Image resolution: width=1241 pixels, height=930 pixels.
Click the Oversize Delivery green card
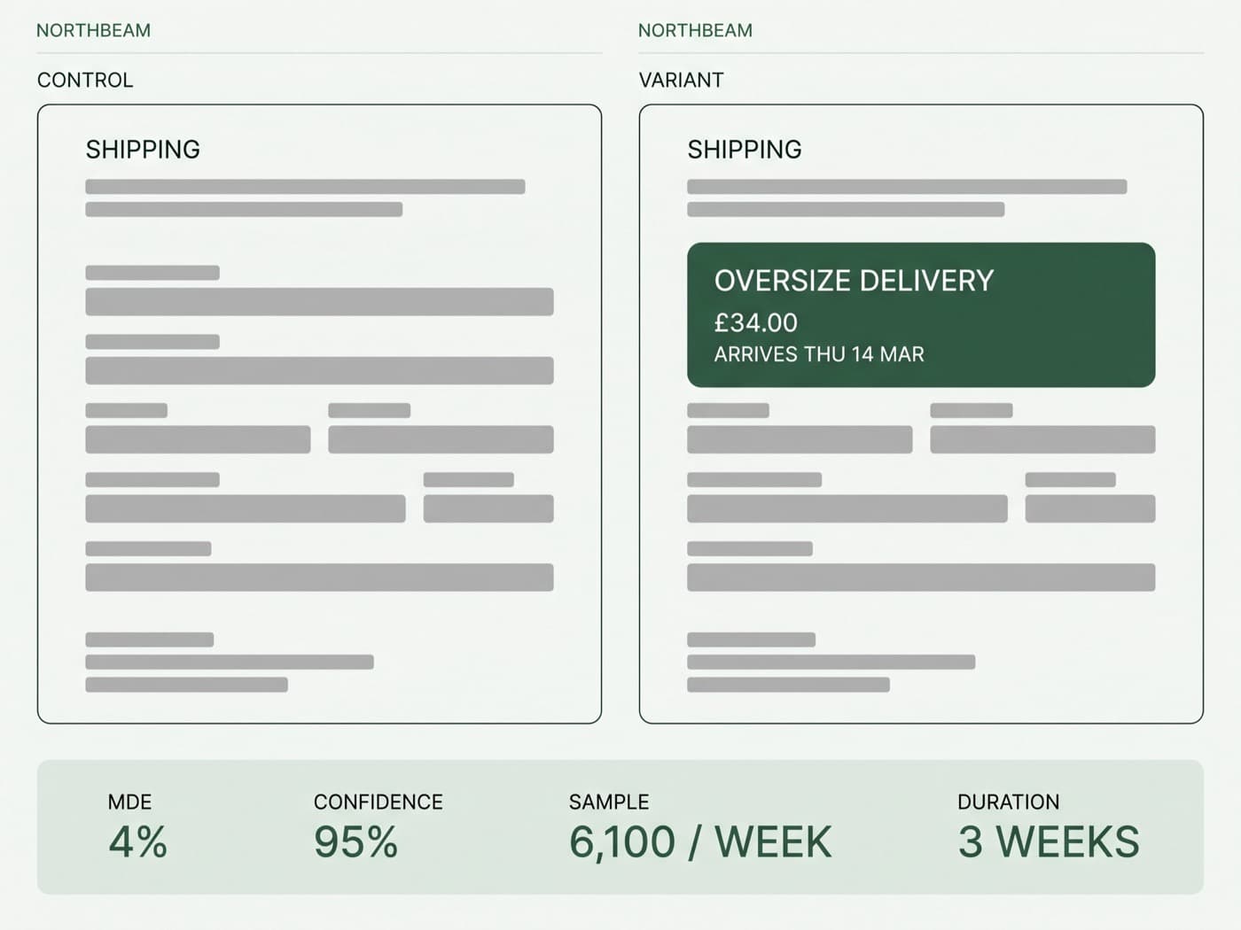pos(921,314)
